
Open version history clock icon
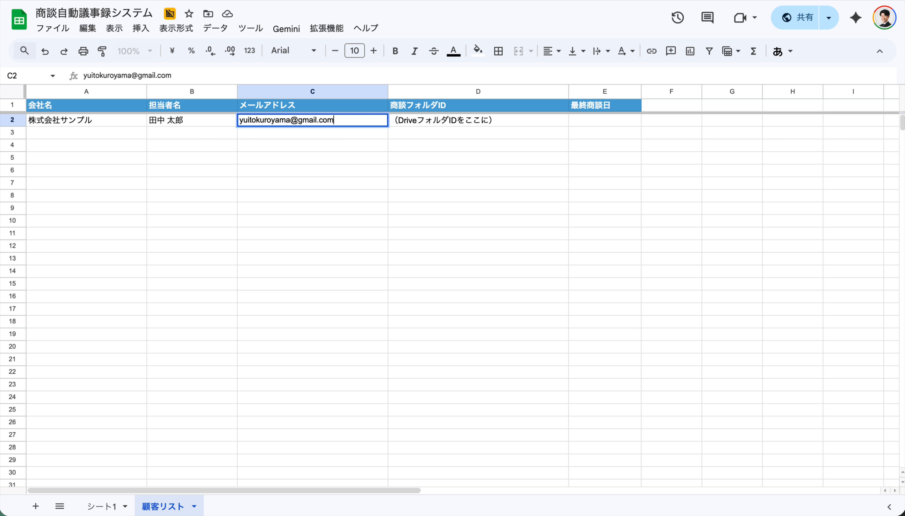pos(678,17)
